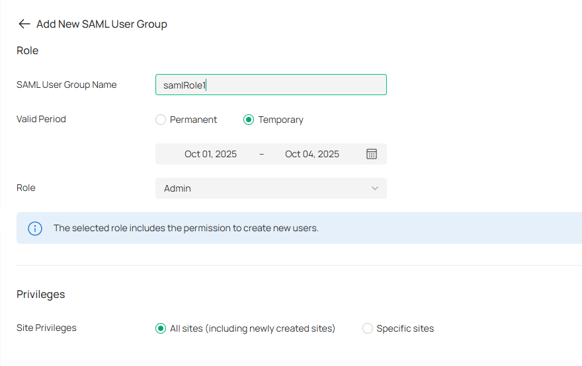
Task: Click the dash separator between the dates
Action: 262,154
